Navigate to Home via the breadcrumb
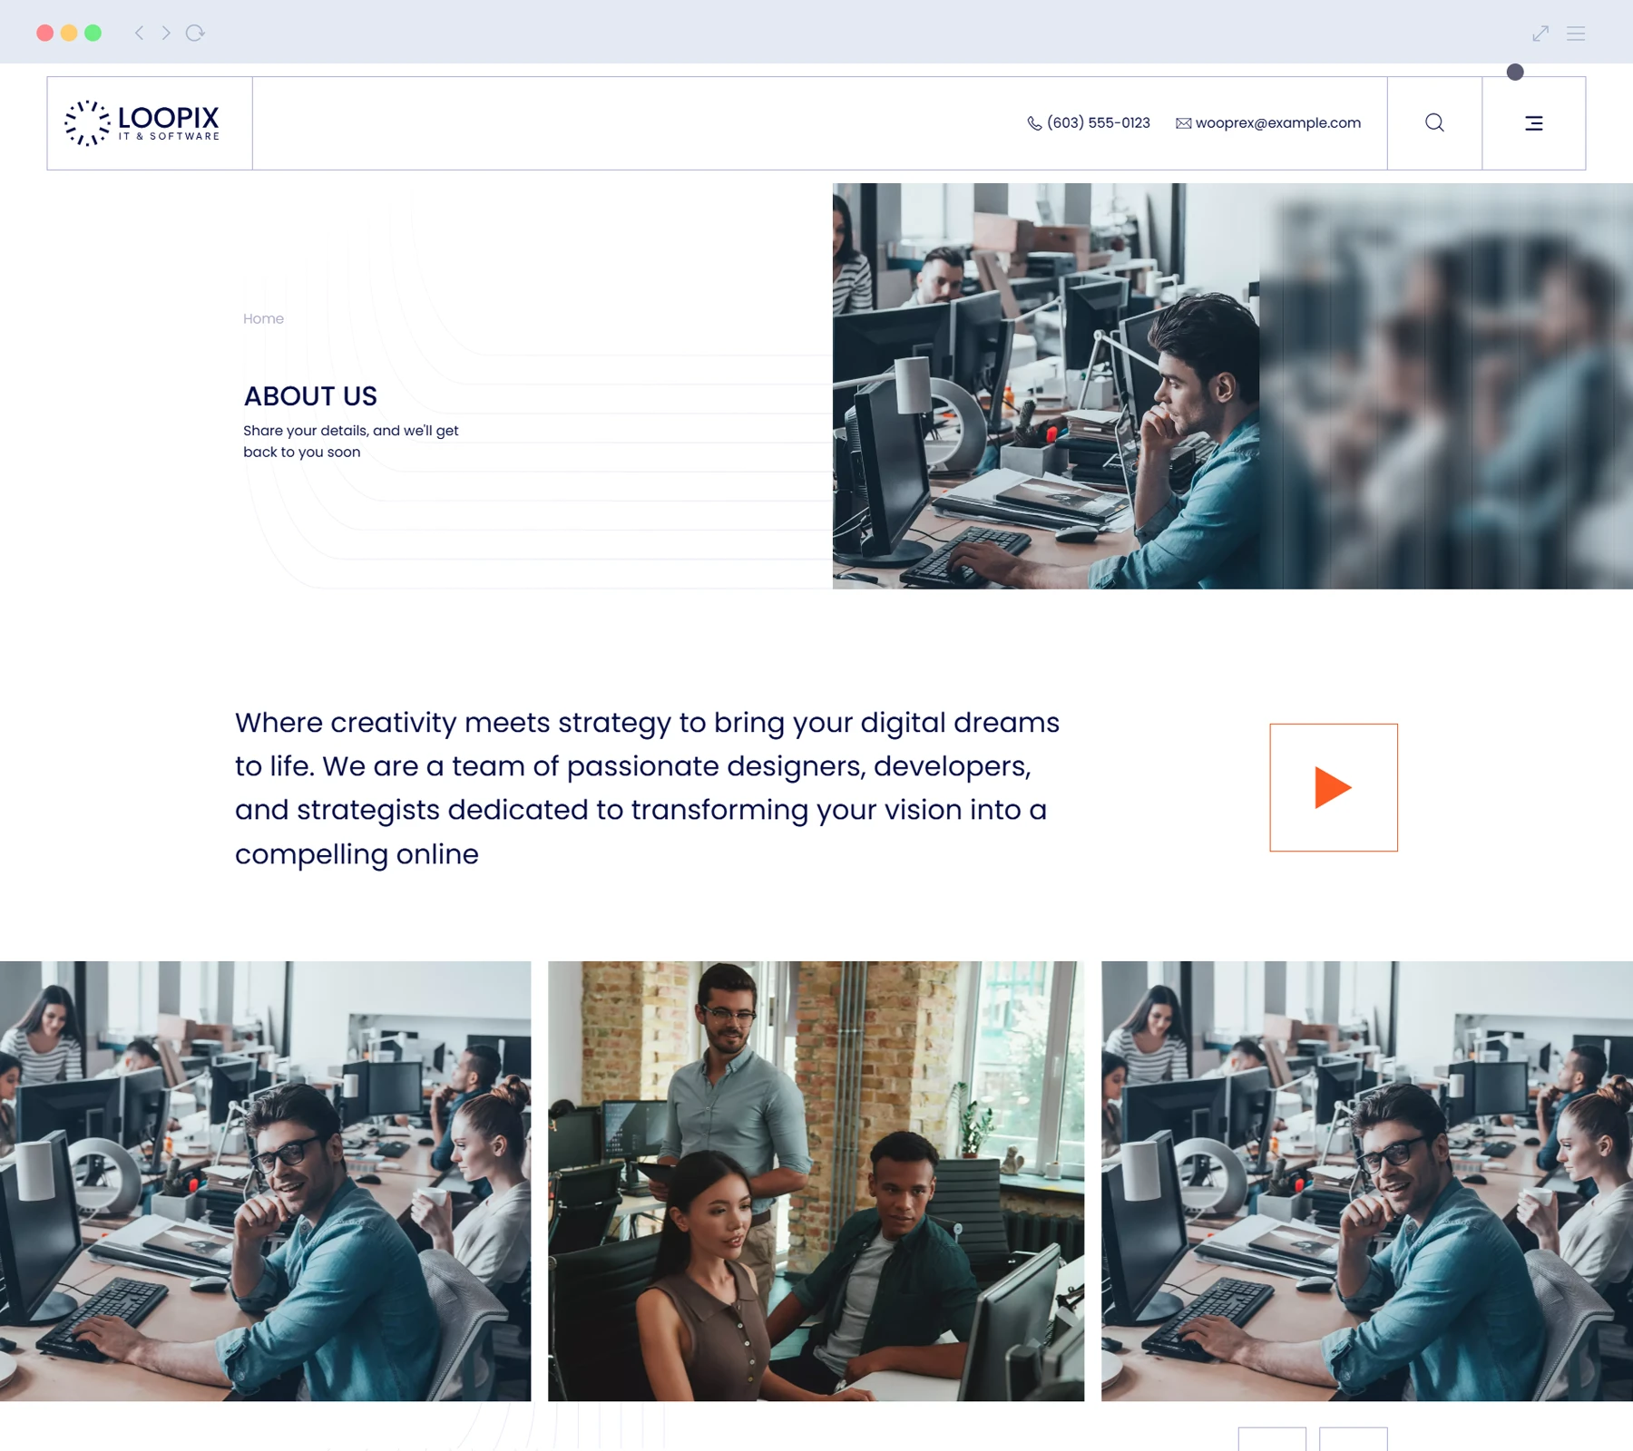The height and width of the screenshot is (1451, 1633). click(263, 318)
